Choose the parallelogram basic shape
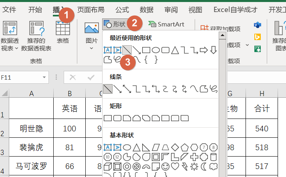Screen dimensions: 286x177 point(155,147)
